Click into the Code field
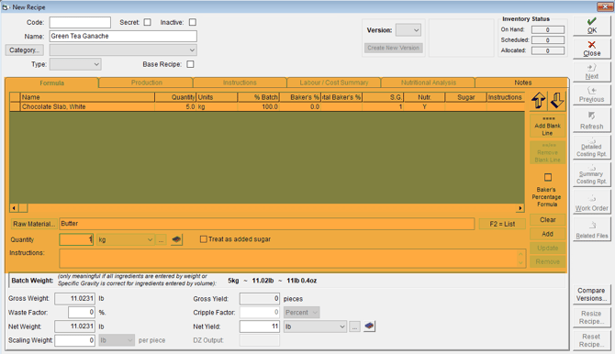 (x=80, y=22)
